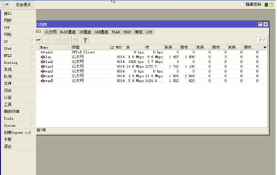Sort by the 发 column header
The image size is (277, 175).
click(x=135, y=47)
